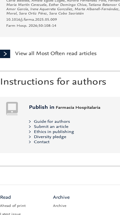
Task: Click the Farm Hosp. 2026;50:108-14 citation
Action: click(31, 26)
